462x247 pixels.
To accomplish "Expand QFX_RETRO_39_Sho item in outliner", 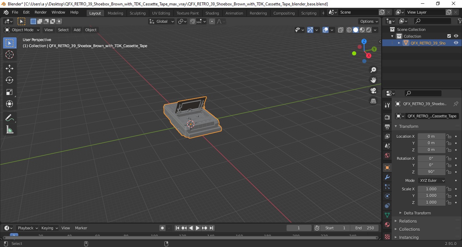I will (399, 43).
